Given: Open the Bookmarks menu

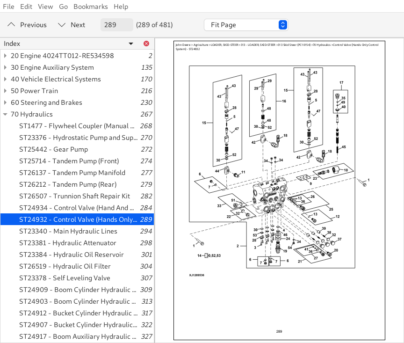Looking at the screenshot, I should pos(90,7).
